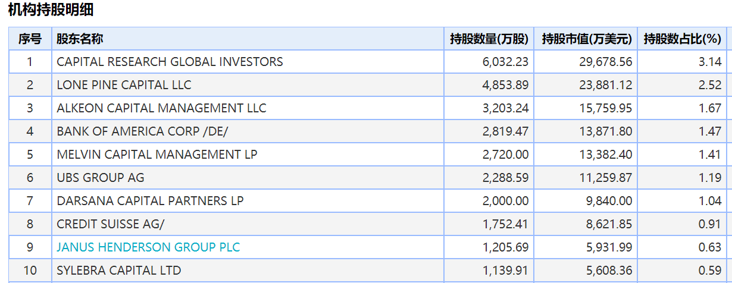Click the 0.63 percentage cell

[683, 247]
